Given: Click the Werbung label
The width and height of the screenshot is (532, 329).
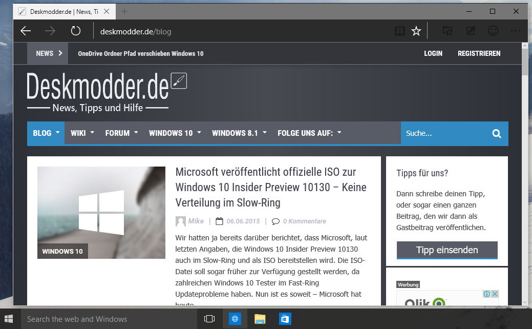Looking at the screenshot, I should tap(408, 284).
